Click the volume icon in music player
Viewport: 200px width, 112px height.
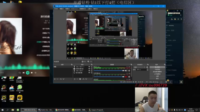35,73
